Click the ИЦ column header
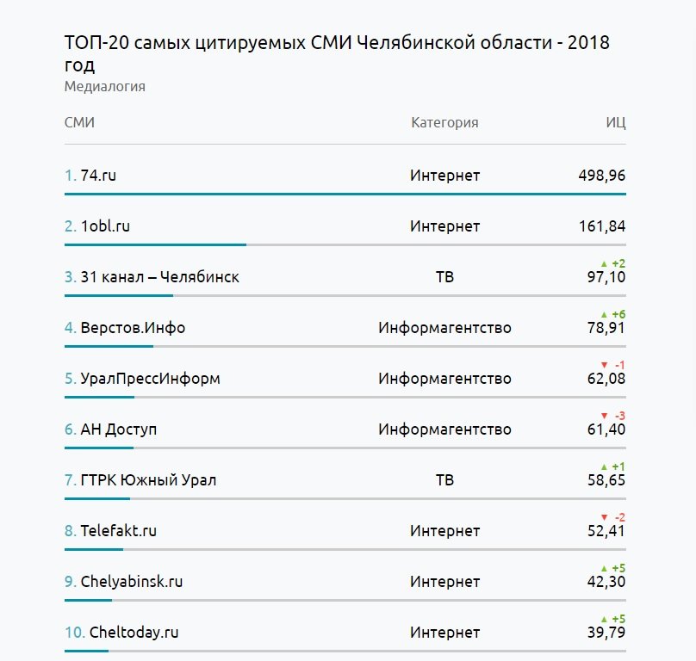Viewport: 696px width, 661px height. (x=615, y=122)
